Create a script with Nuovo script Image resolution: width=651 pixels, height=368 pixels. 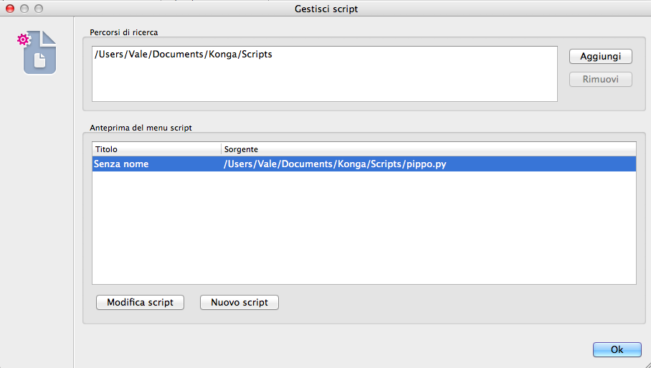pos(239,302)
